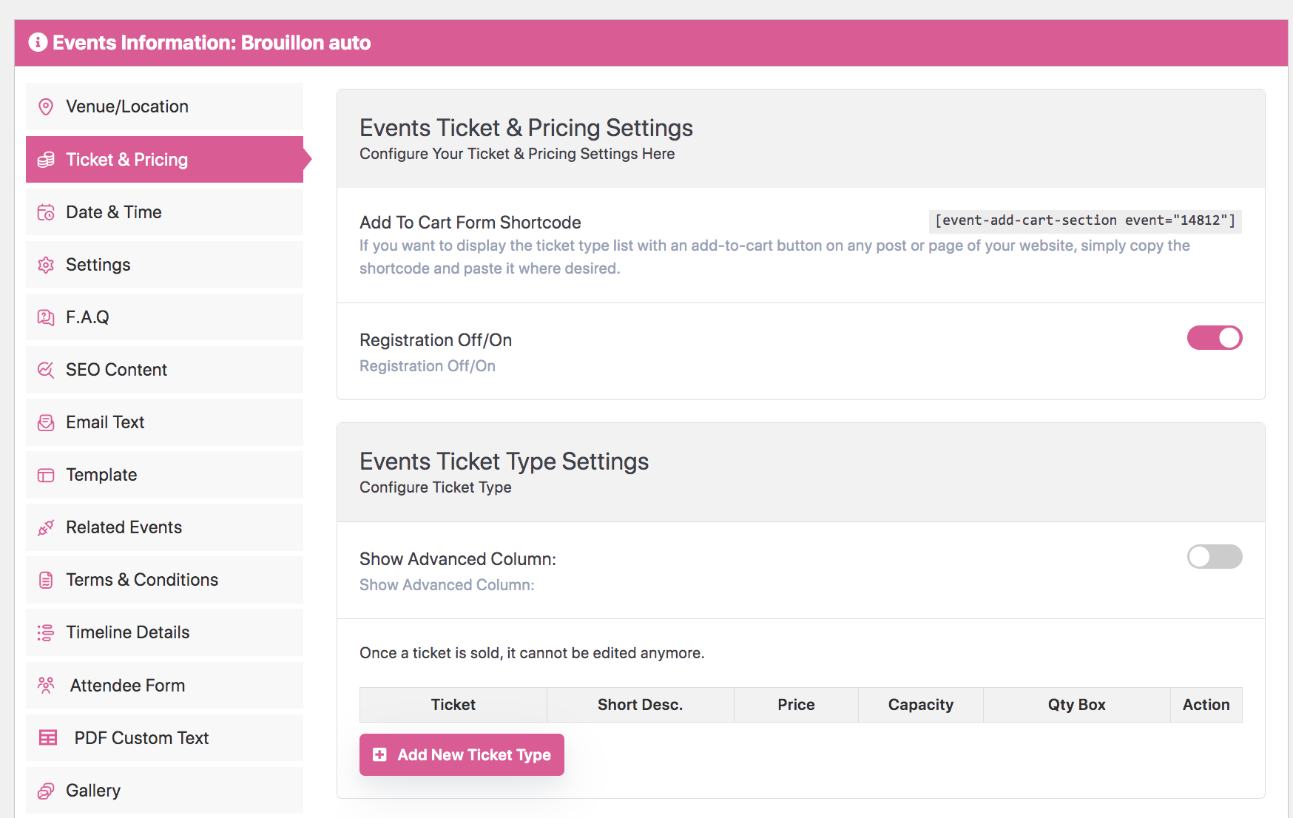Disable the Registration Off/On toggle

coord(1214,338)
